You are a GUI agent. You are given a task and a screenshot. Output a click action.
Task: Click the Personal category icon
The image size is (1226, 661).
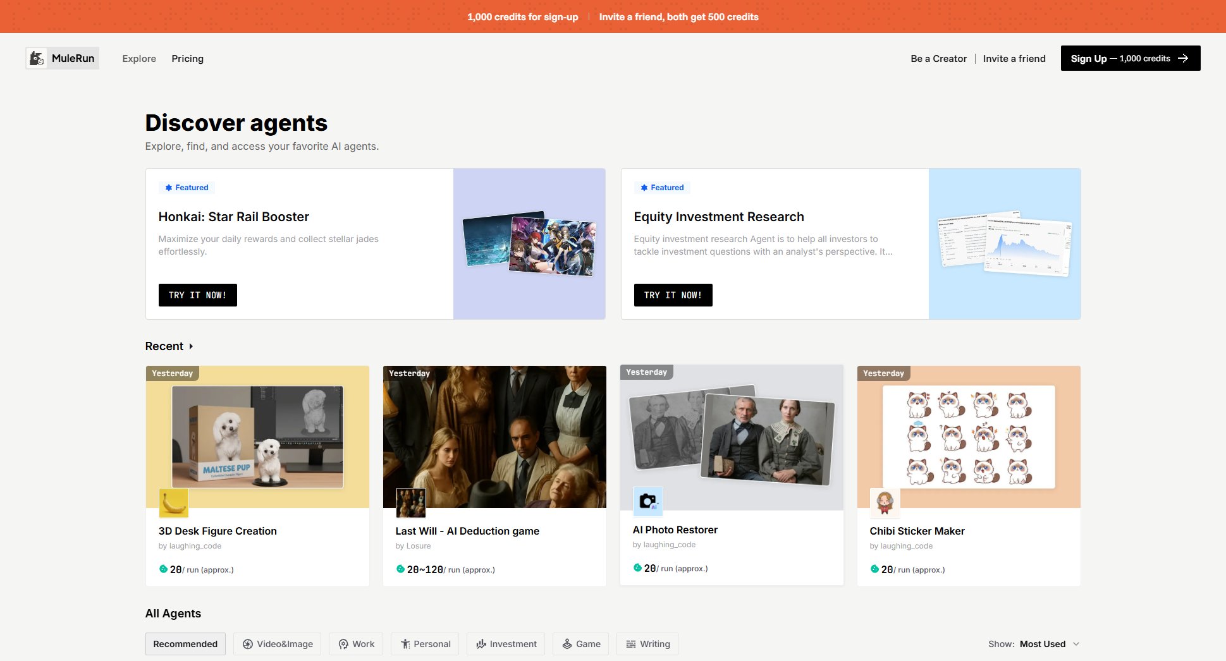(405, 644)
